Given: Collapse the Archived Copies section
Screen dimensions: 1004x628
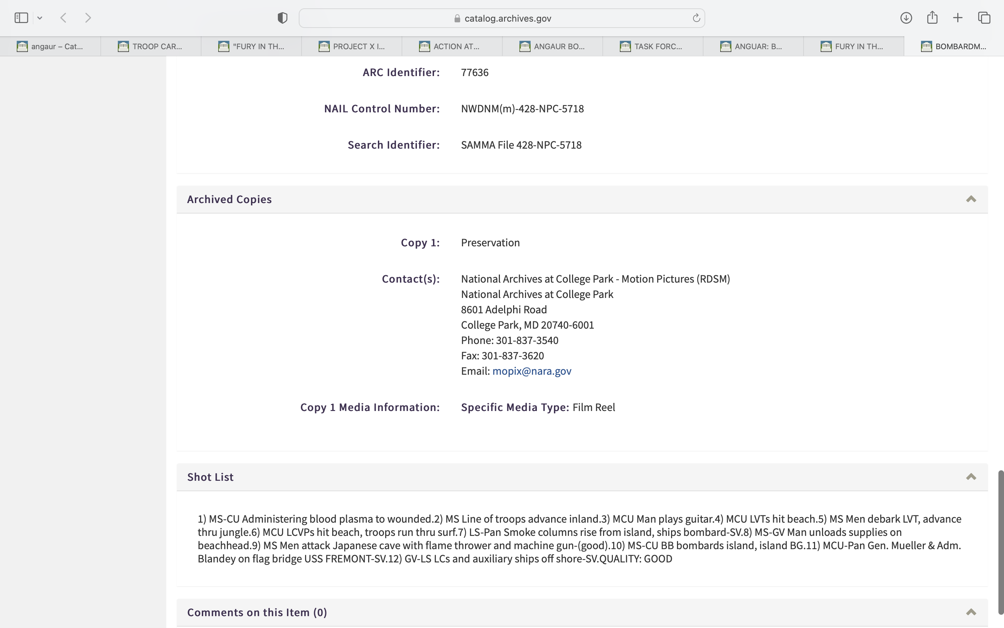Looking at the screenshot, I should (x=971, y=199).
